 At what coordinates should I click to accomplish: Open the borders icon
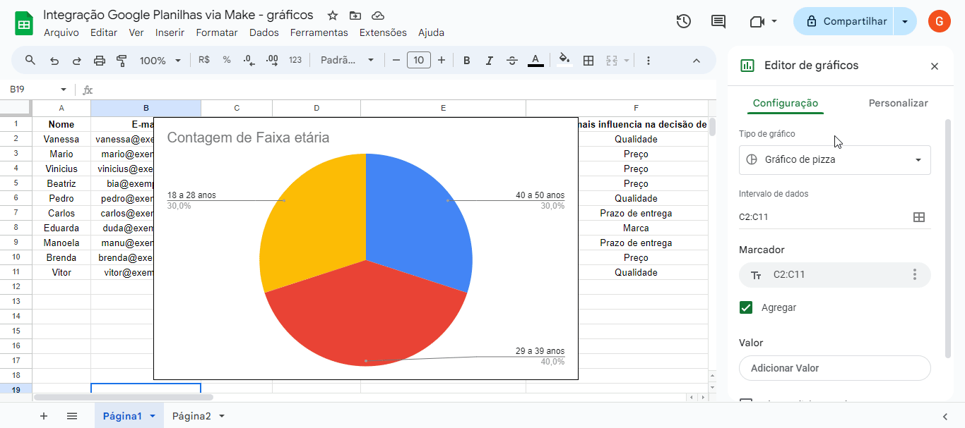pos(588,60)
